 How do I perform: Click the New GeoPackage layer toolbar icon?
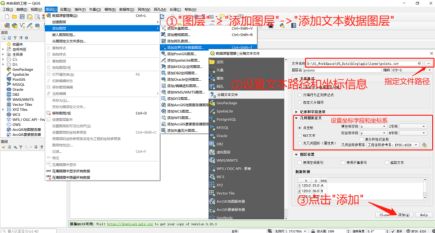pos(15,26)
